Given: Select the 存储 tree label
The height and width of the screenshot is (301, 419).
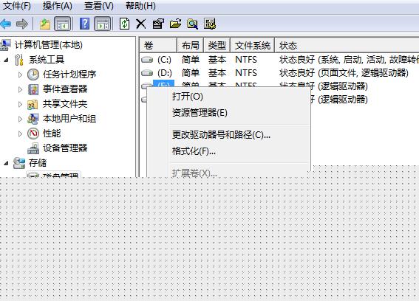Looking at the screenshot, I should 38,163.
